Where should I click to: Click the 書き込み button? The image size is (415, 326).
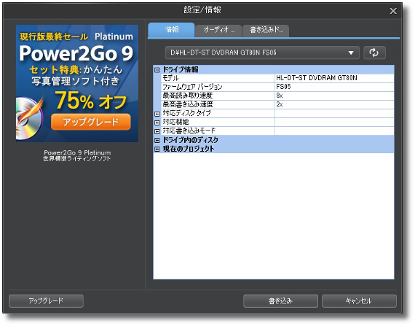(x=280, y=300)
